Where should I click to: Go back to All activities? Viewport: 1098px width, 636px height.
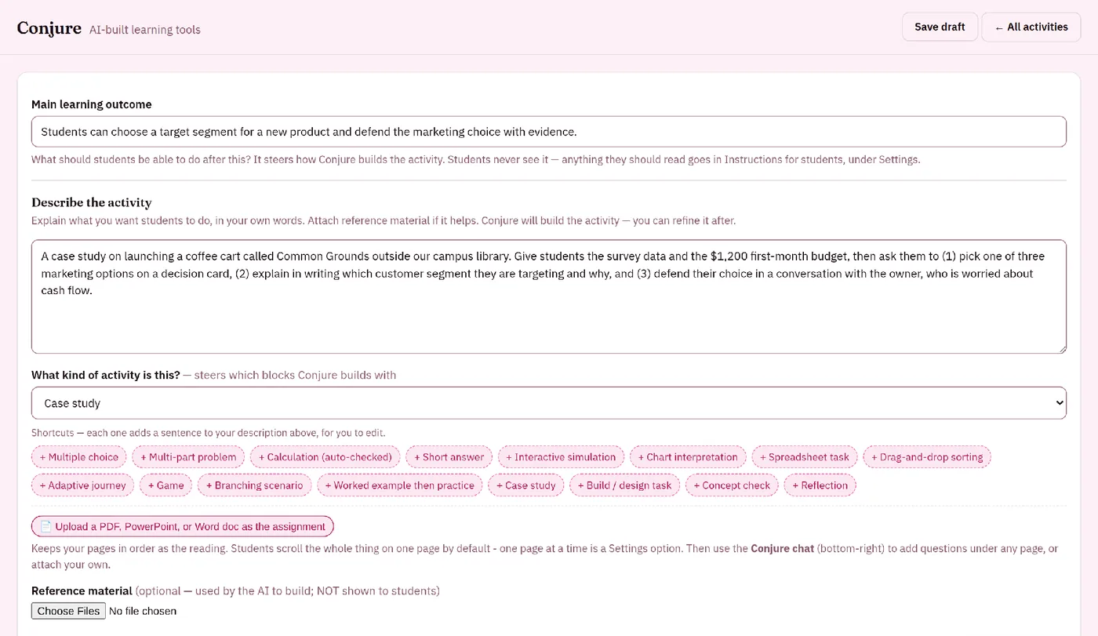pos(1031,27)
